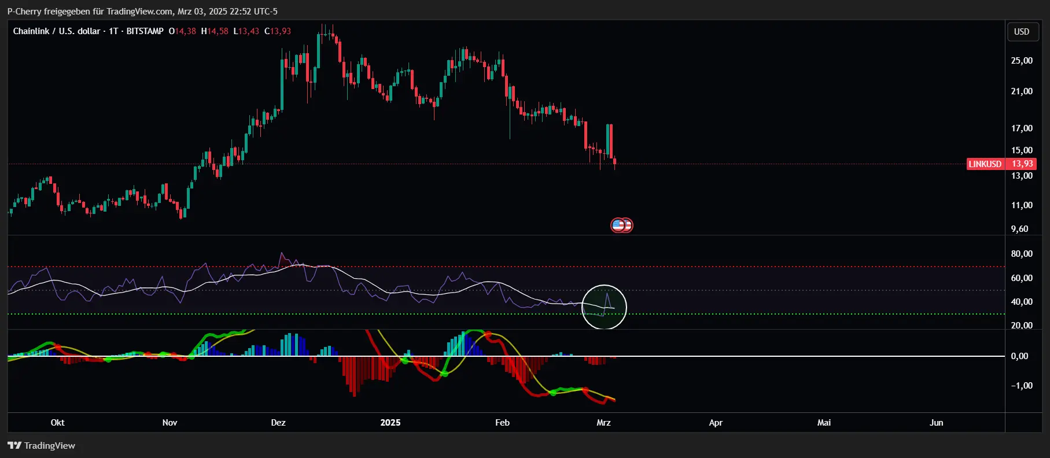1050x458 pixels.
Task: Click the open value O14,38
Action: (182, 31)
